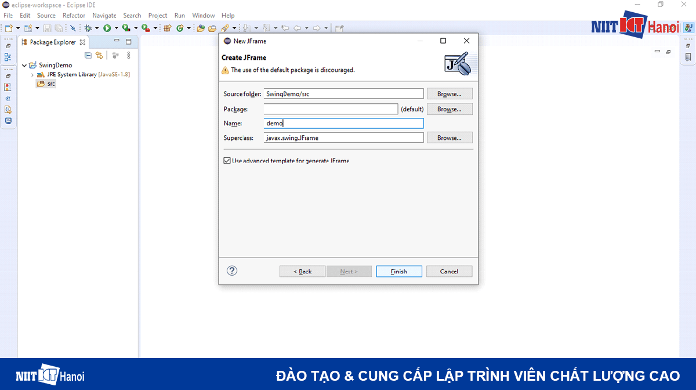This screenshot has width=696, height=390.
Task: Switch to the Package Explorer tab
Action: pos(52,42)
